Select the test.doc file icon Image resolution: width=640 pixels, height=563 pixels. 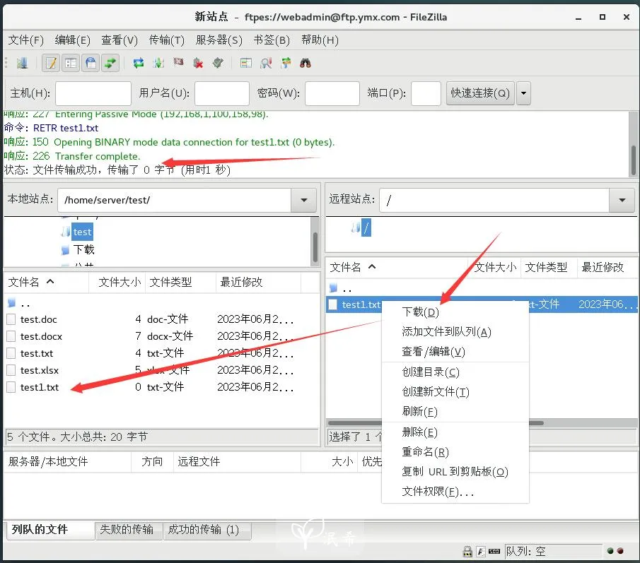coord(11,319)
